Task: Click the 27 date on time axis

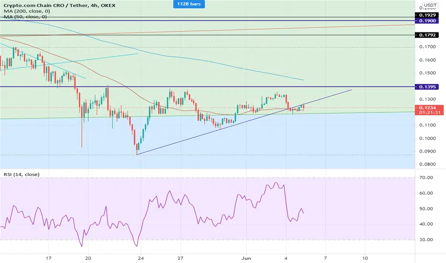Action: [180, 258]
